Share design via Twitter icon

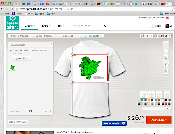pyautogui.click(x=166, y=36)
